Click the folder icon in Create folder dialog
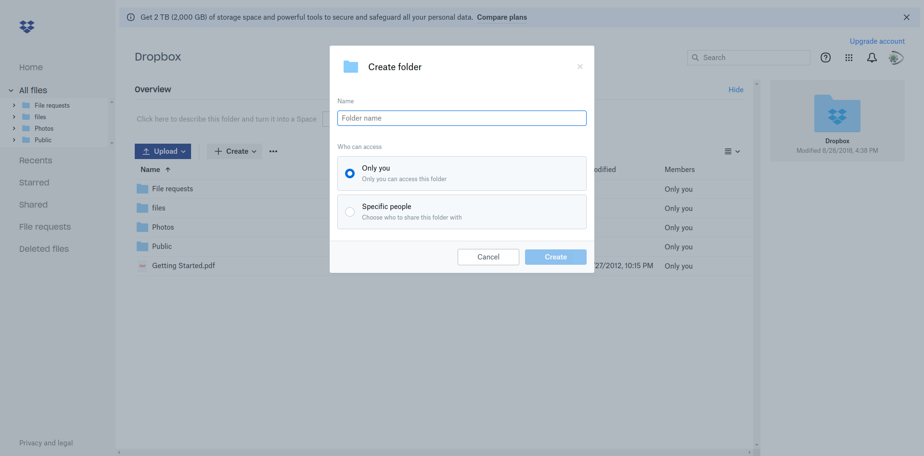This screenshot has width=924, height=456. (351, 67)
